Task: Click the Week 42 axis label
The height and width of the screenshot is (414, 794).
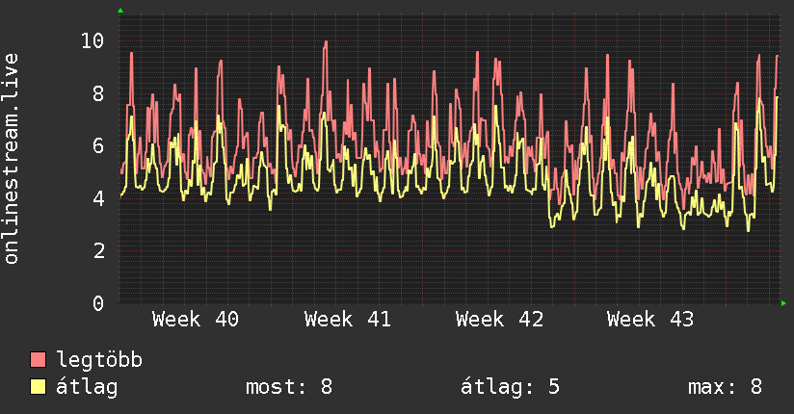Action: 499,320
